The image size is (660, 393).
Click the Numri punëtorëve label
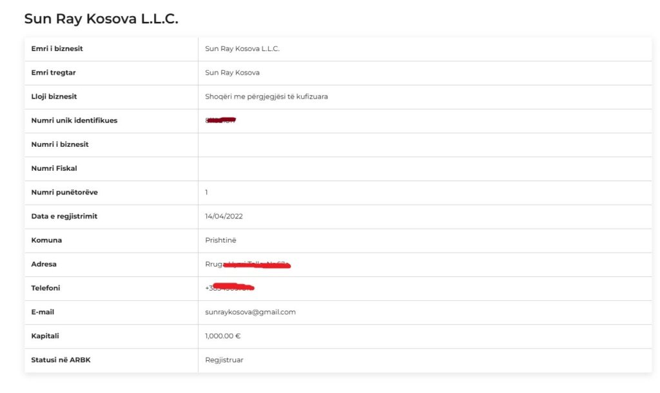pyautogui.click(x=64, y=192)
